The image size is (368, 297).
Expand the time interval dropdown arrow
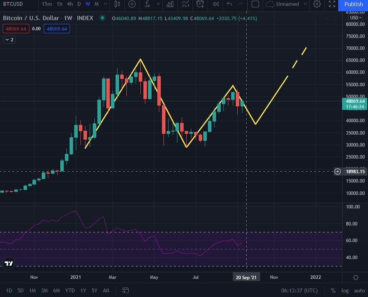[x=106, y=4]
